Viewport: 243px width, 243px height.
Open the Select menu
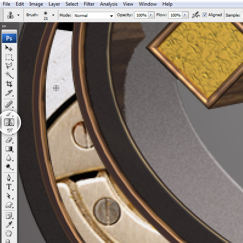tap(72, 4)
